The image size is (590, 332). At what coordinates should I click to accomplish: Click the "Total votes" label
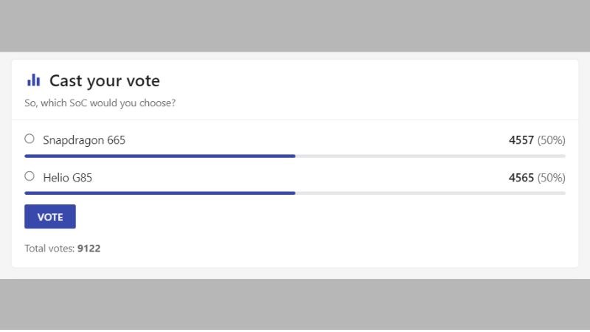point(49,249)
